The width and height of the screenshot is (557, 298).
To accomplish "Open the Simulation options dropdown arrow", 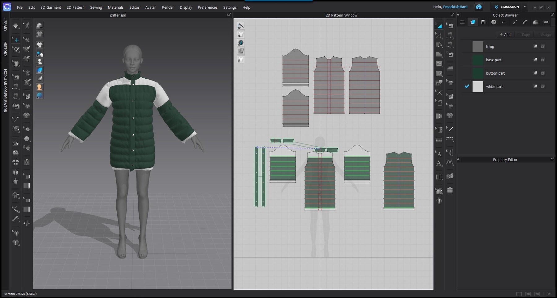I will coord(525,6).
